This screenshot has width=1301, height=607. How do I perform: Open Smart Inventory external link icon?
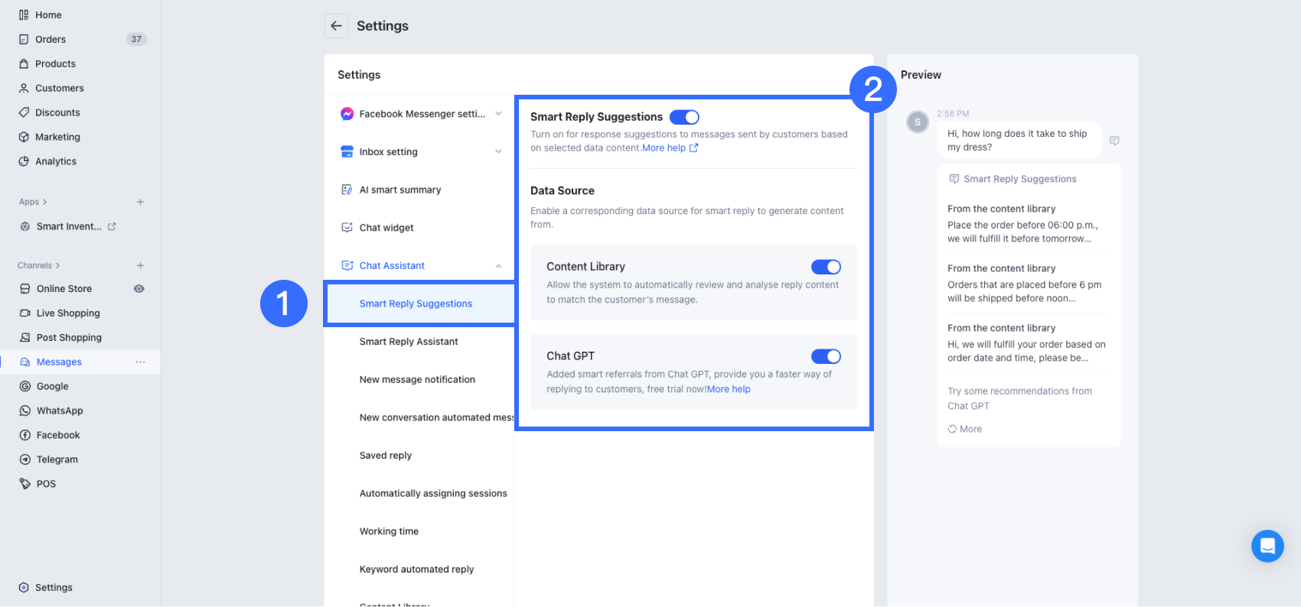(112, 226)
